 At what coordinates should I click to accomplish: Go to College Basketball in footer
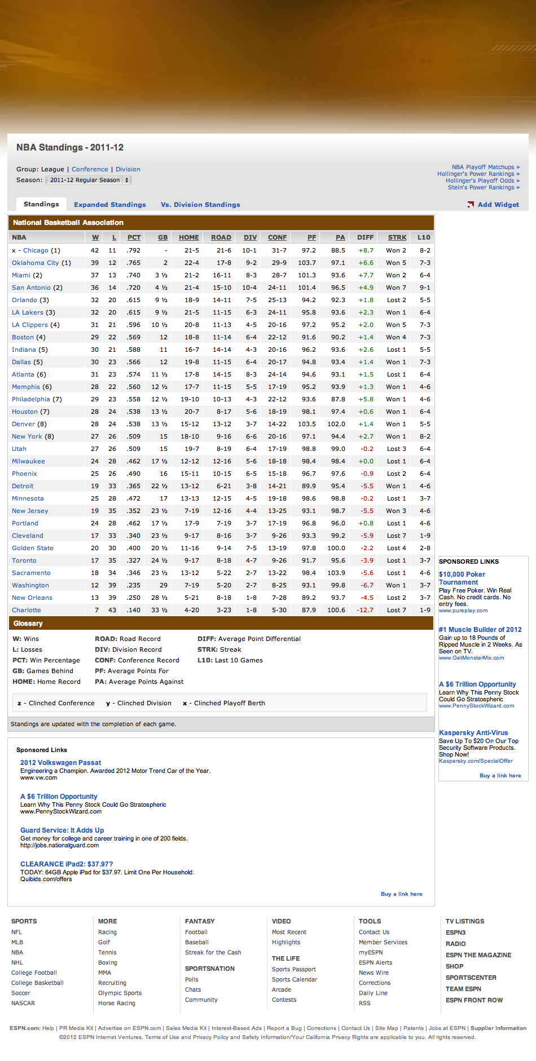(x=37, y=983)
